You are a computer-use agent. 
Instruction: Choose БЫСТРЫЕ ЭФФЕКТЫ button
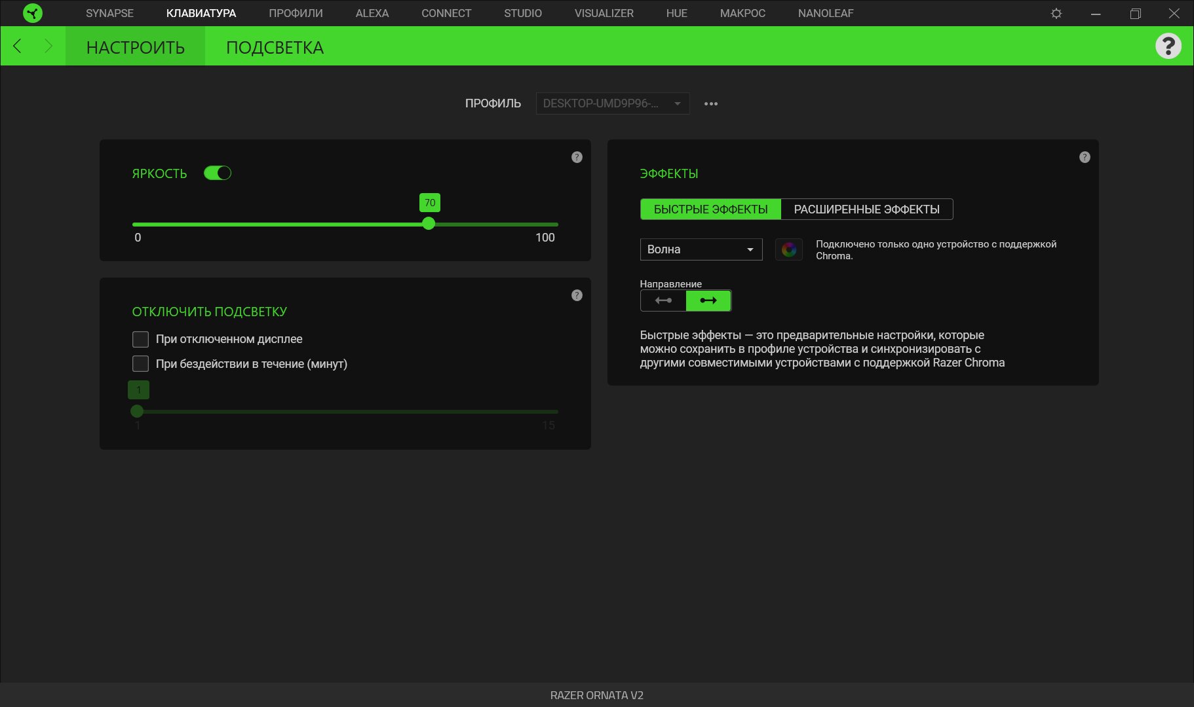pos(711,209)
